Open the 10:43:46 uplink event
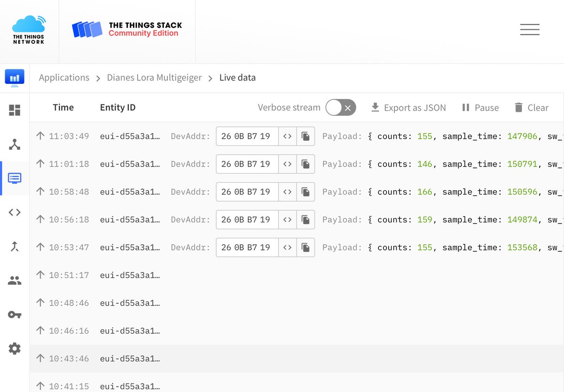 [297, 359]
